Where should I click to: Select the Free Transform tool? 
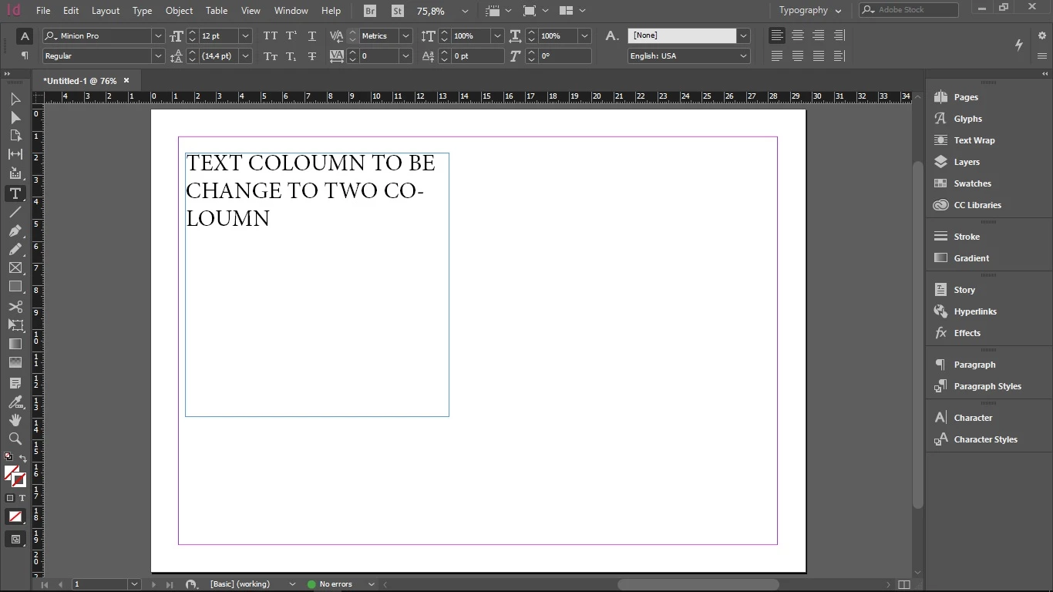pyautogui.click(x=15, y=325)
